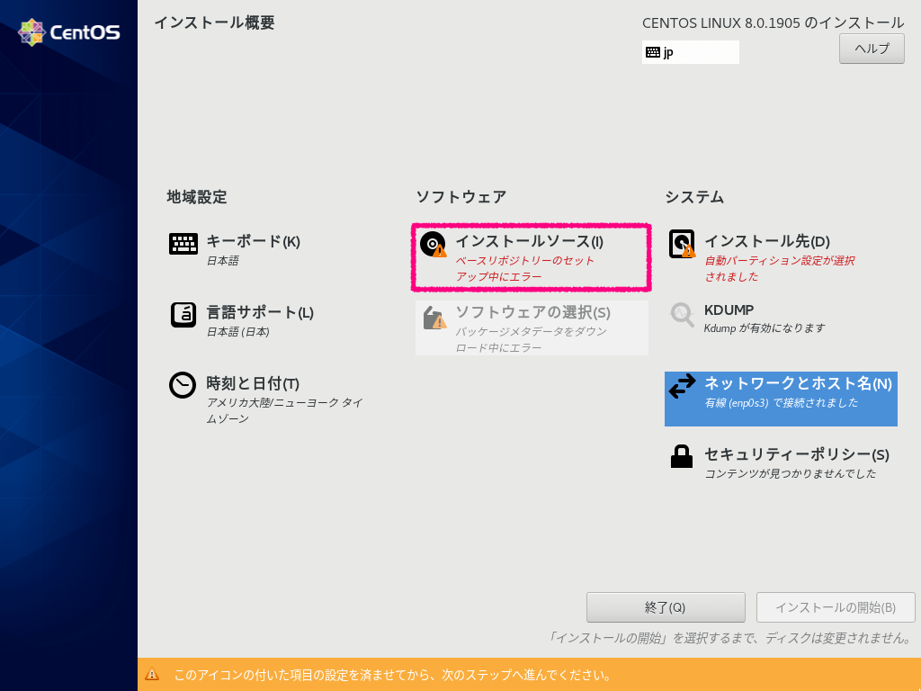Click the ベースリポジトリーのセットアップ中にエラー message
Viewport: 921px width, 691px height.
point(525,268)
